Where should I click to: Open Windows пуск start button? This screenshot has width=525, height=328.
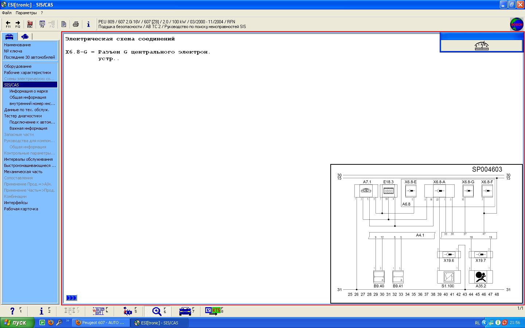point(17,323)
